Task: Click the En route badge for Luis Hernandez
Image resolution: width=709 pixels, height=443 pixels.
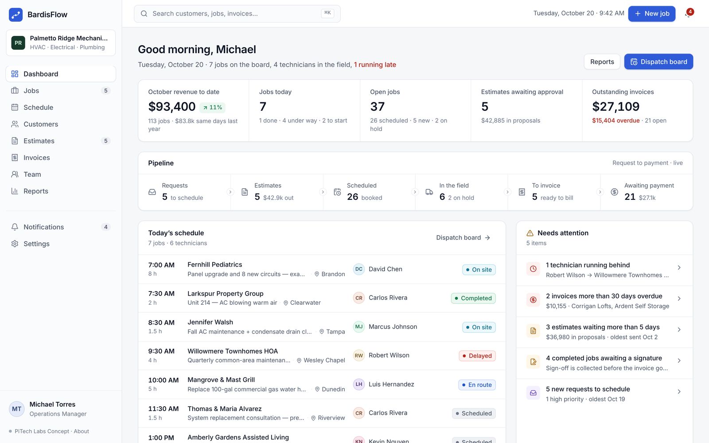Action: point(477,385)
